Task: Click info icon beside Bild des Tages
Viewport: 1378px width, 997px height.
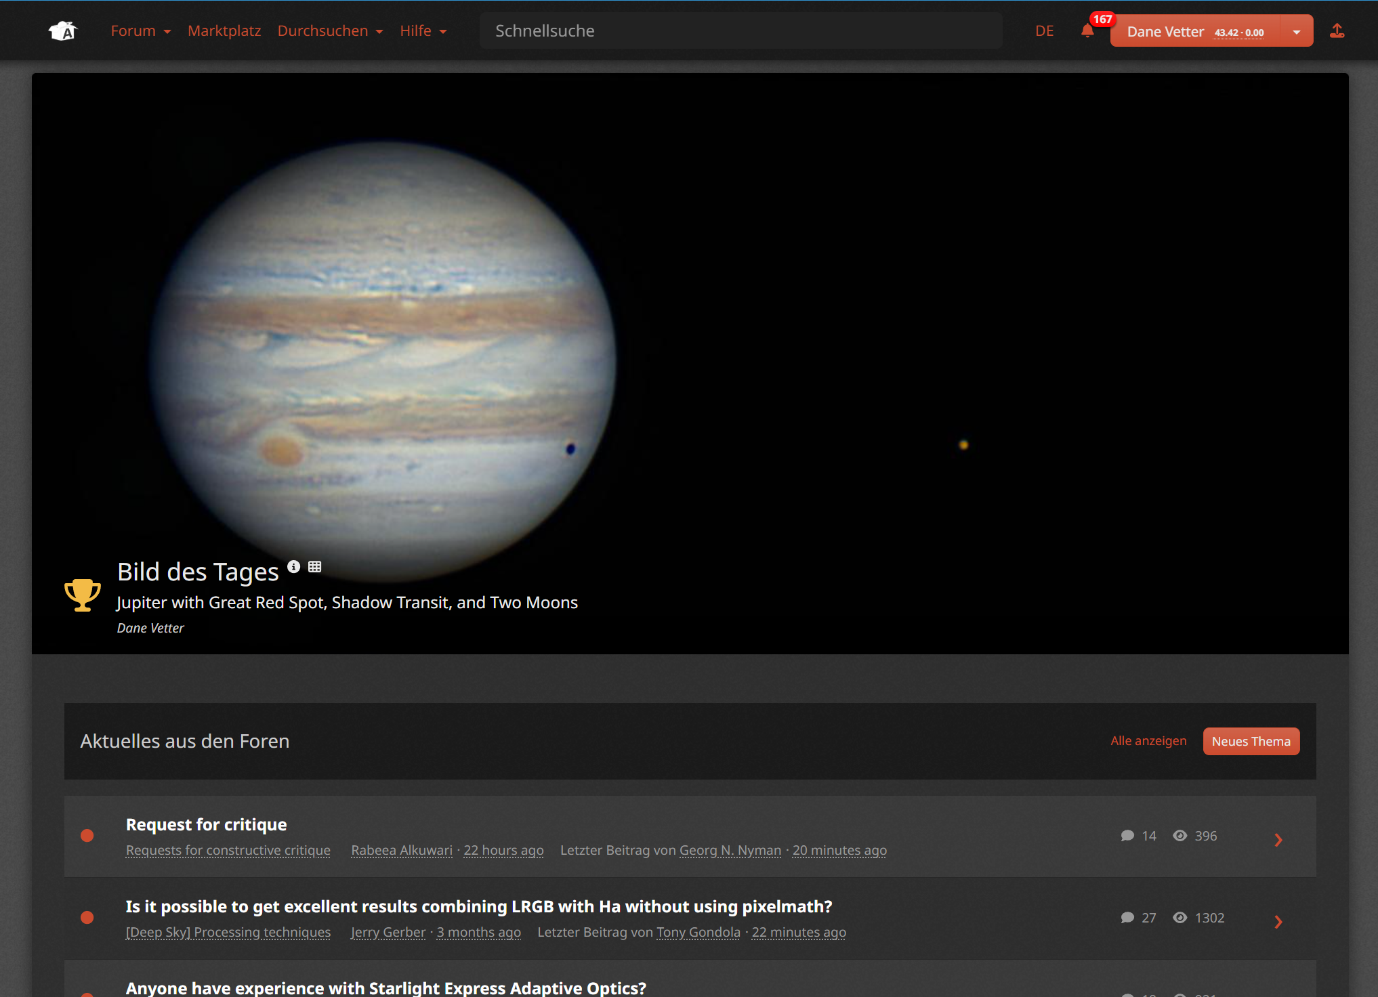Action: [x=293, y=567]
